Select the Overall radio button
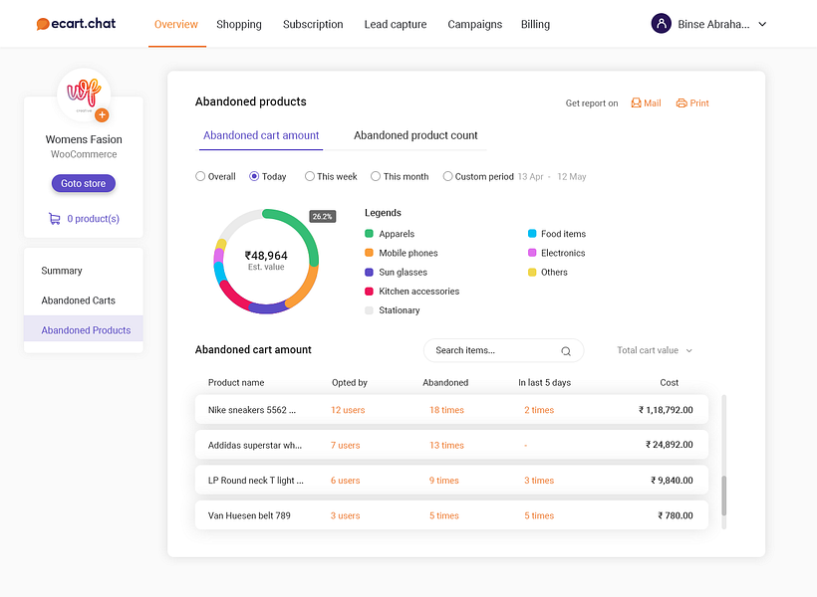The height and width of the screenshot is (597, 817). pyautogui.click(x=200, y=176)
